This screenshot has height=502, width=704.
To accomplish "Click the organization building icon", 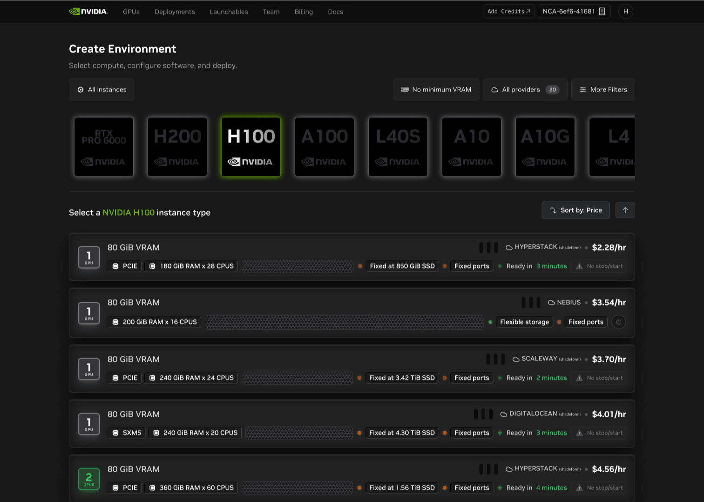I will click(602, 12).
